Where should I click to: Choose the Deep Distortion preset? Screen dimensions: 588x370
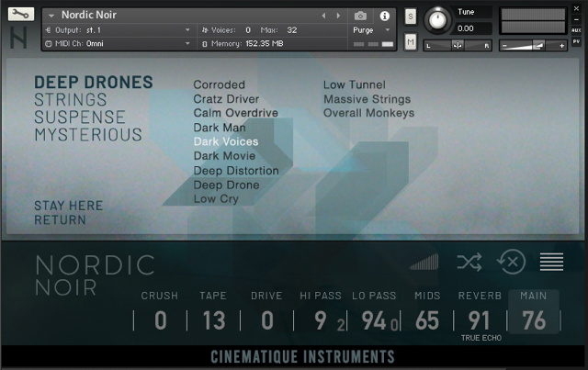(236, 171)
